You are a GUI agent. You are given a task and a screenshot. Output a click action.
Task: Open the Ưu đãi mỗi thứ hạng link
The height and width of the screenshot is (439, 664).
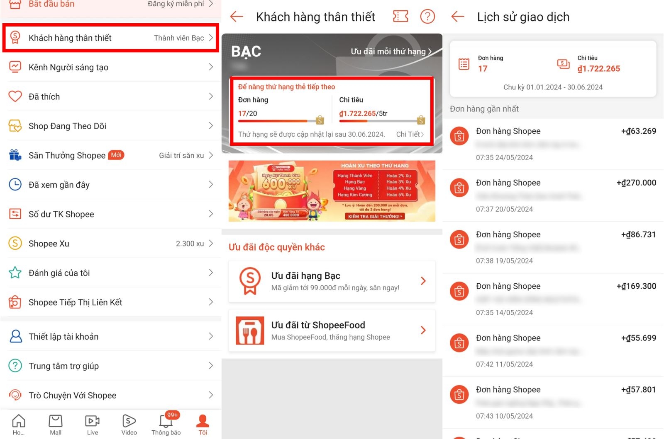[391, 51]
